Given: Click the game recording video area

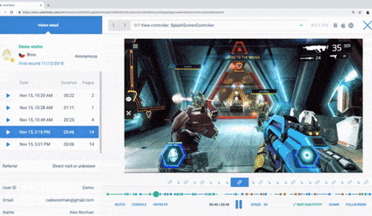Looking at the screenshot, I should (x=243, y=106).
